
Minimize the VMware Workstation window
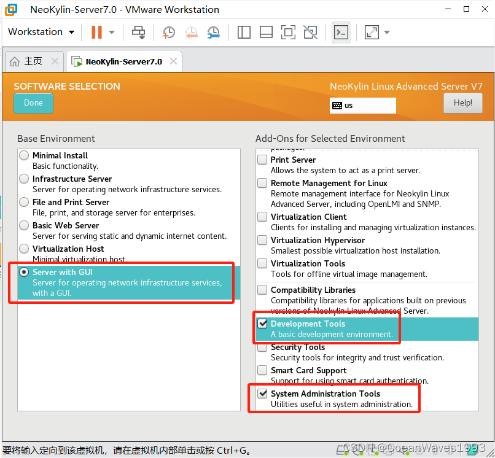click(448, 9)
